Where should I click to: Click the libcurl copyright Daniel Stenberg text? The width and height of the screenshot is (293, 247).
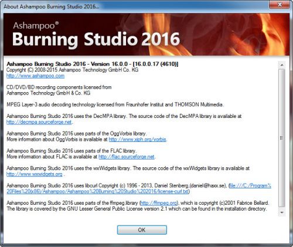click(117, 185)
